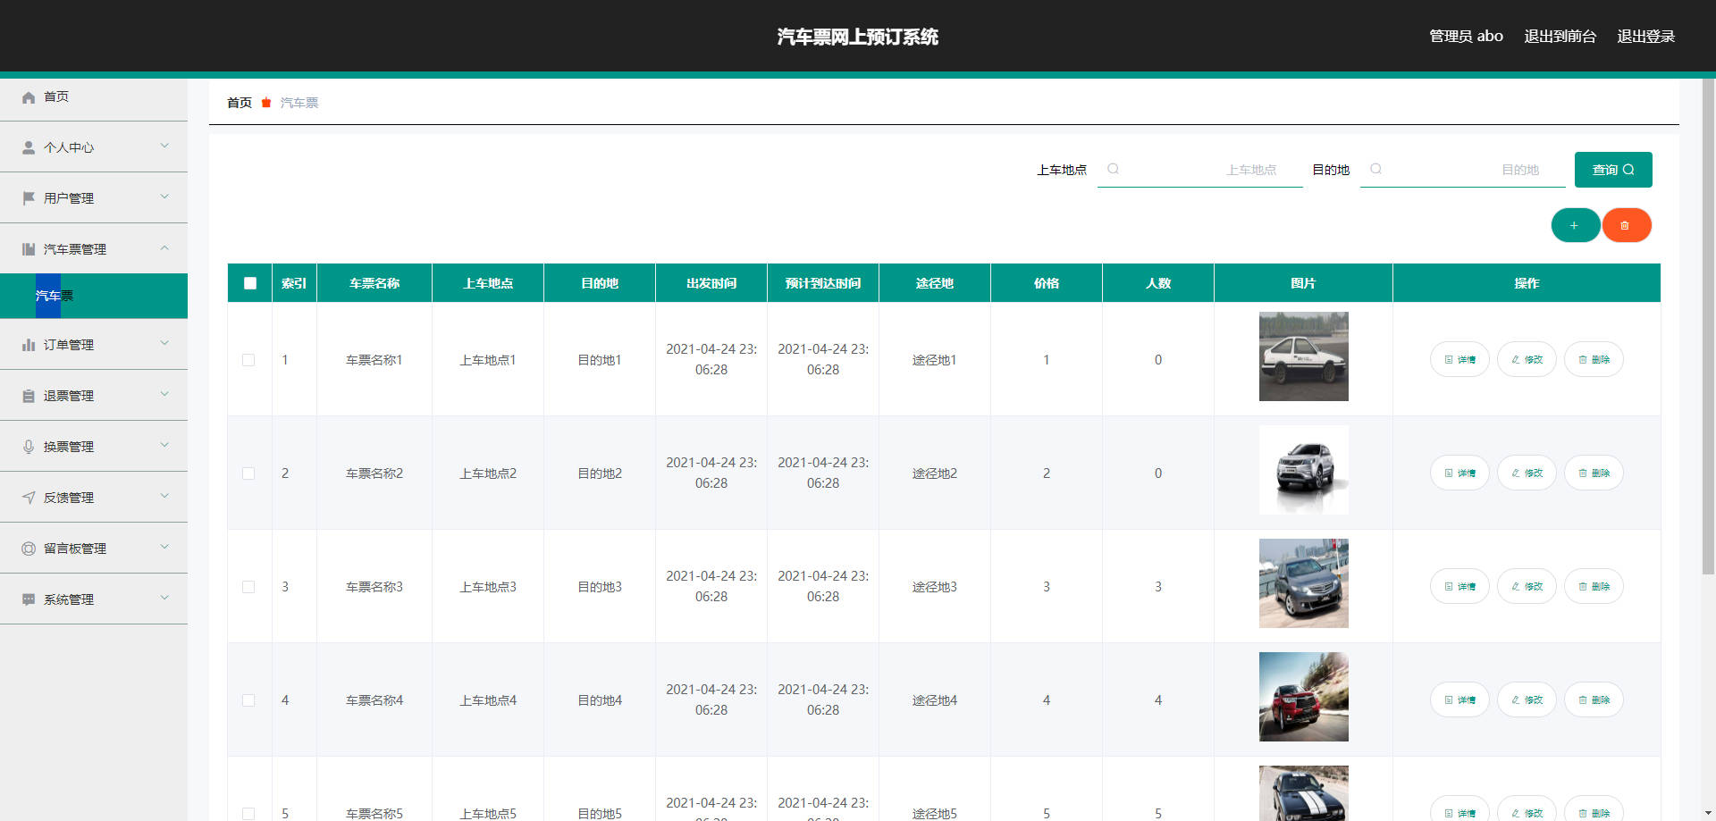Click 删除 for 车票名称1
The height and width of the screenshot is (821, 1716).
(x=1594, y=359)
